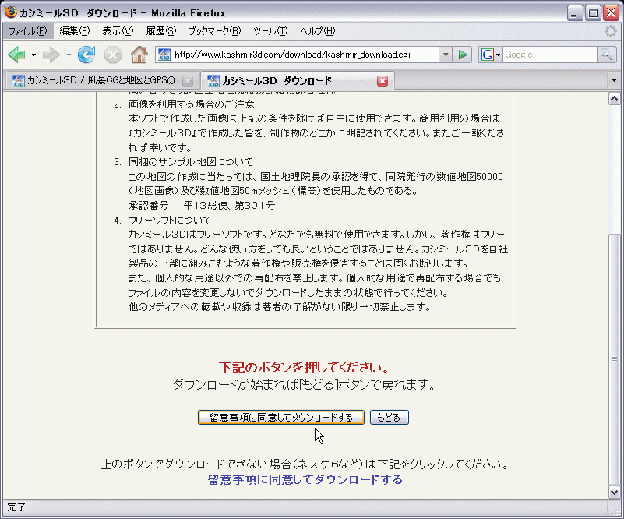This screenshot has height=519, width=624.
Task: Click the Firefox icon in the title bar
Action: [10, 12]
